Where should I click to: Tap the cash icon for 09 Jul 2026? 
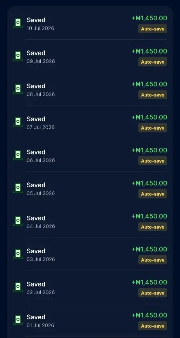point(18,56)
